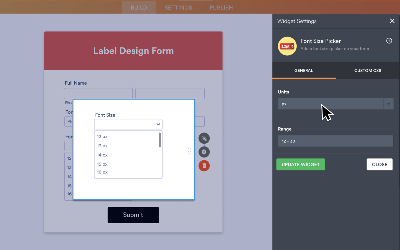Open the Units dropdown showing px

[336, 104]
